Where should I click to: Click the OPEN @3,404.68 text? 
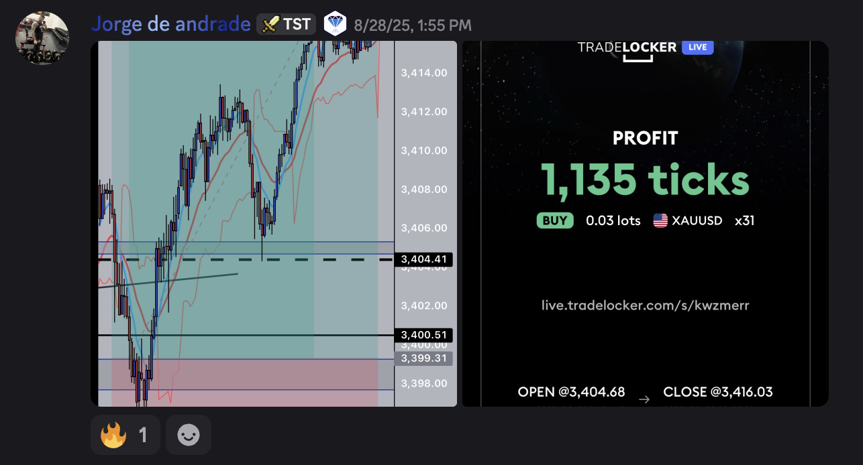572,392
